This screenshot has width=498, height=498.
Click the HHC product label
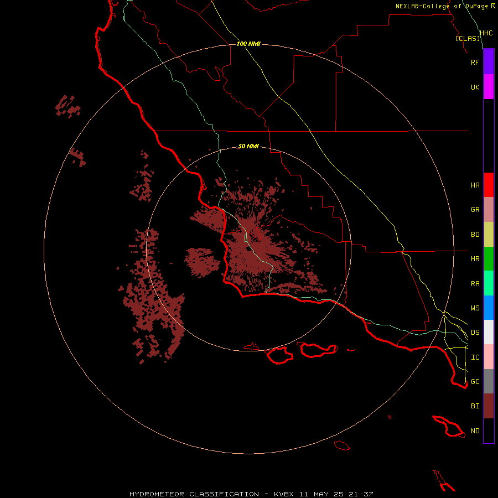tap(486, 33)
